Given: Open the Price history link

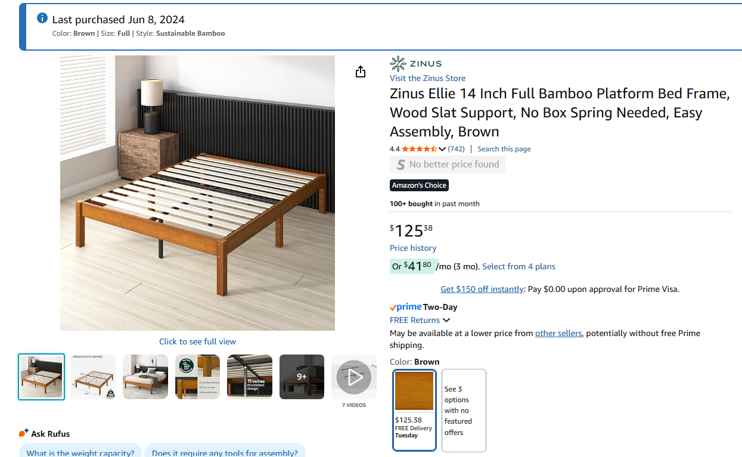Looking at the screenshot, I should tap(412, 248).
